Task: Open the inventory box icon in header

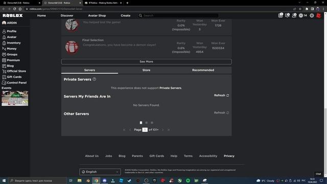Action: pyautogui.click(x=281, y=15)
